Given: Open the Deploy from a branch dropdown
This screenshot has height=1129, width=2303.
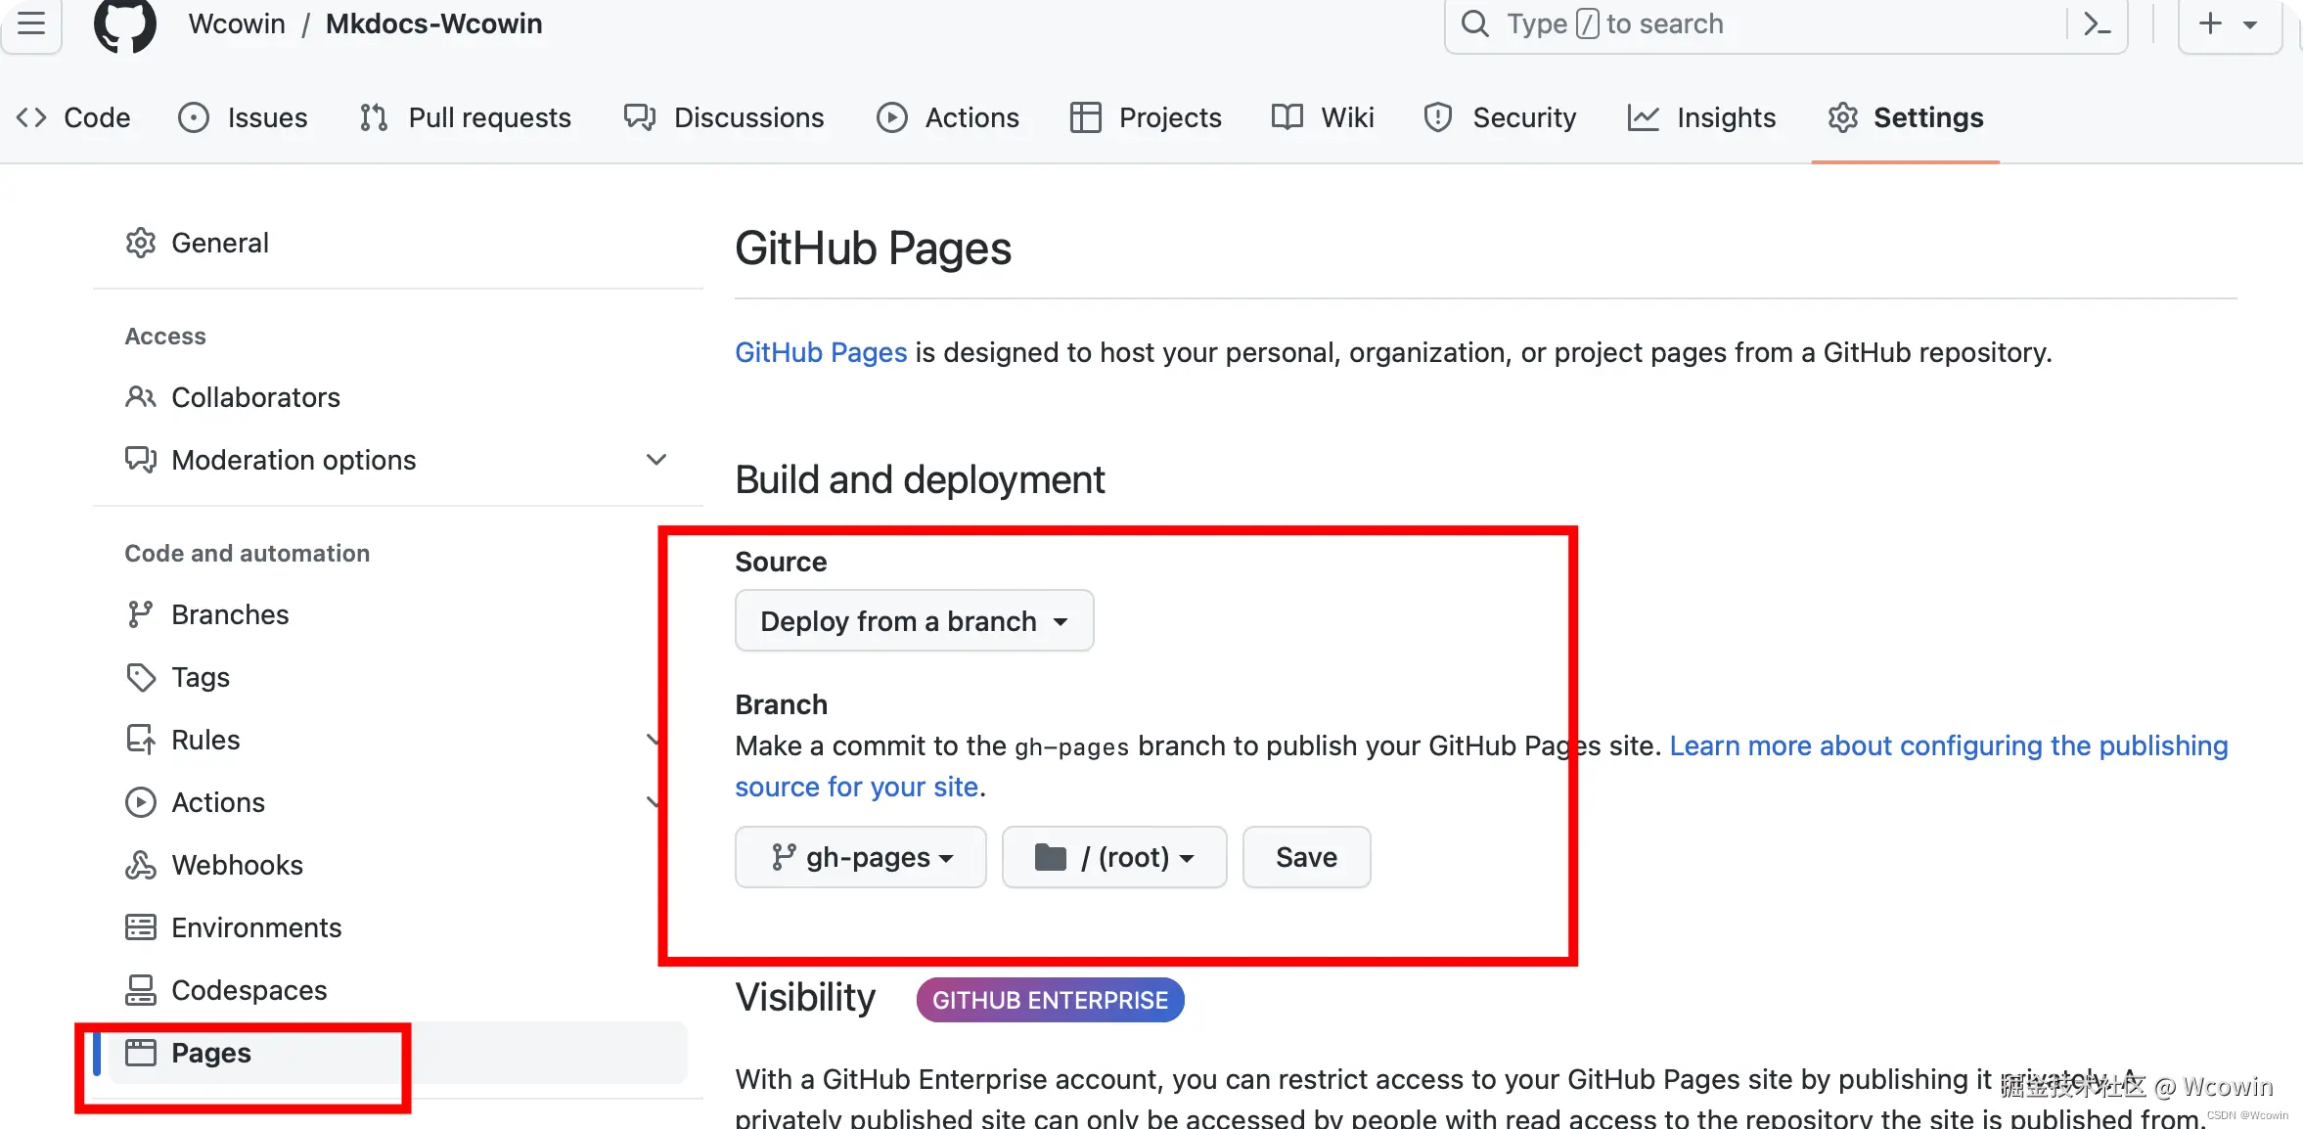Looking at the screenshot, I should click(x=914, y=621).
